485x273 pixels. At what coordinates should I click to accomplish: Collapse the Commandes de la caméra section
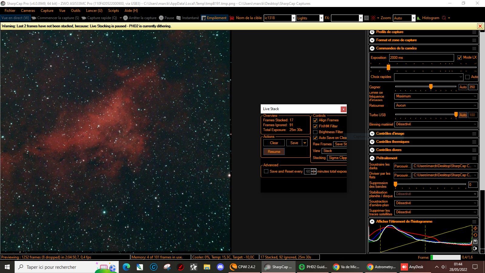pos(372,49)
